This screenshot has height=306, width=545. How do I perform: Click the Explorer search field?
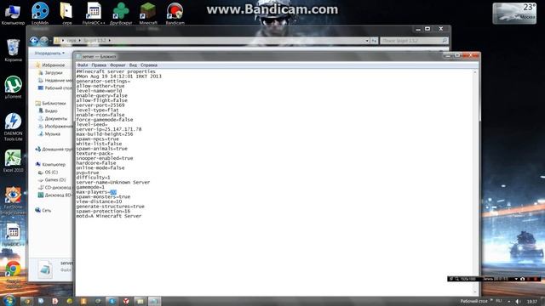(414, 41)
